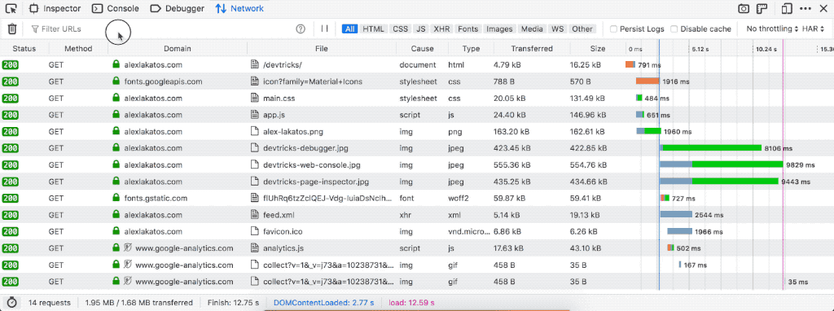Filter requests by Other
Viewport: 834px width, 311px height.
click(582, 29)
